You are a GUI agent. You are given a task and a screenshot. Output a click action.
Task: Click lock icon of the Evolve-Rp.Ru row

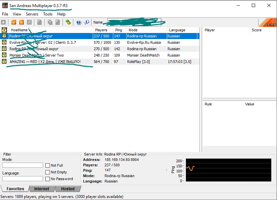point(4,42)
